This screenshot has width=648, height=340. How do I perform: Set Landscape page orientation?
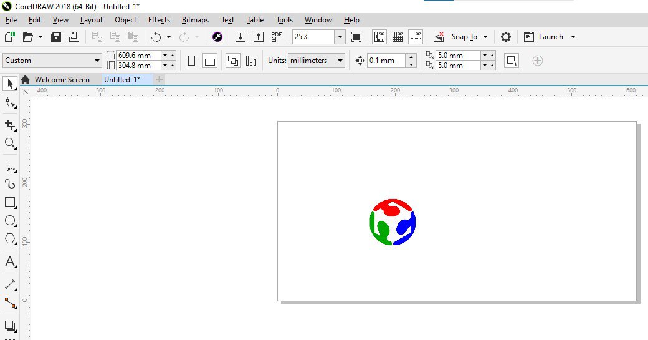click(210, 61)
